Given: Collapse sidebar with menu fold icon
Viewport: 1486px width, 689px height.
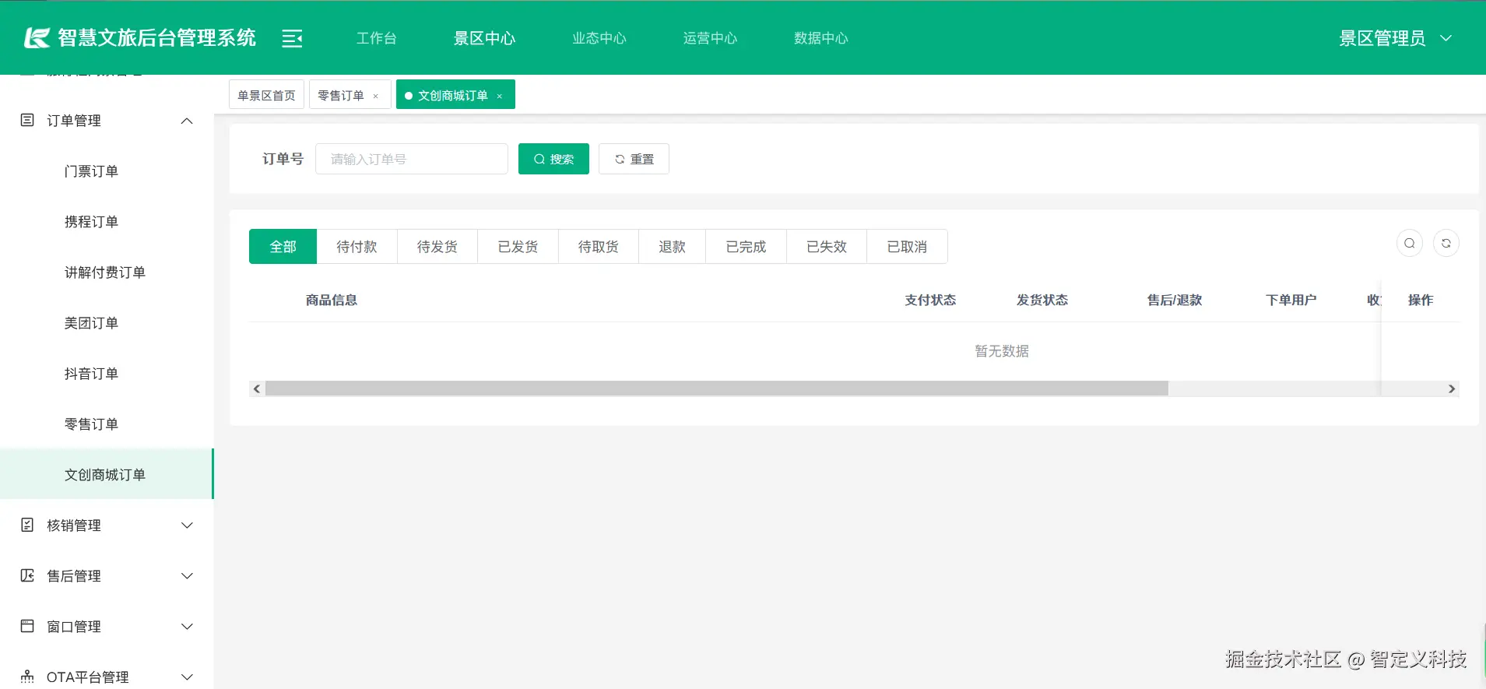Looking at the screenshot, I should point(292,38).
